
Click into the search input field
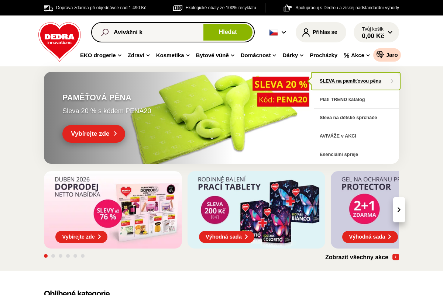[x=158, y=32]
